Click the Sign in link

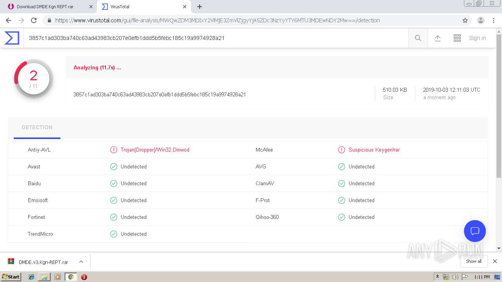[477, 38]
